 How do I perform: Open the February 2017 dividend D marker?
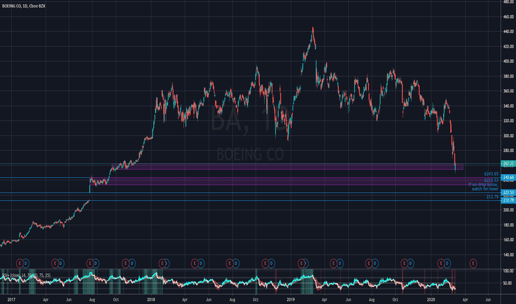(x=25, y=263)
